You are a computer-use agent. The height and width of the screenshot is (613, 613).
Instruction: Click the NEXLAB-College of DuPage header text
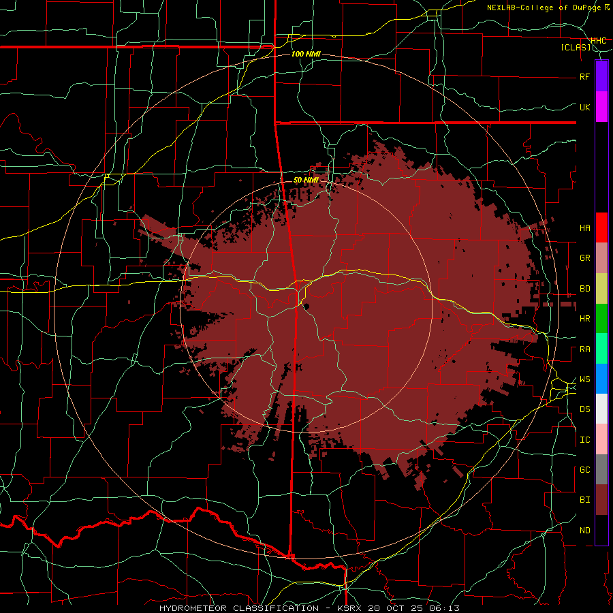[544, 7]
